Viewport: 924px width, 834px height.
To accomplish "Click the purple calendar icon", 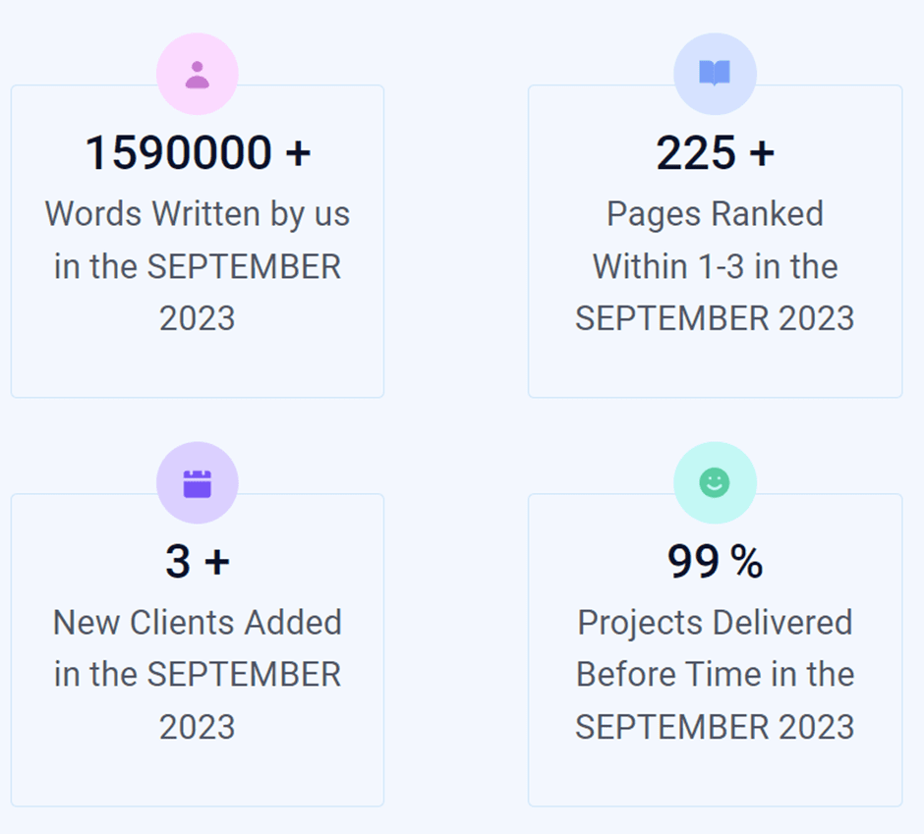I will [197, 483].
